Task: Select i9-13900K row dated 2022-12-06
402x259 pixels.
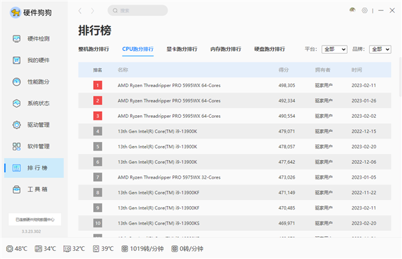Action: tap(234, 162)
